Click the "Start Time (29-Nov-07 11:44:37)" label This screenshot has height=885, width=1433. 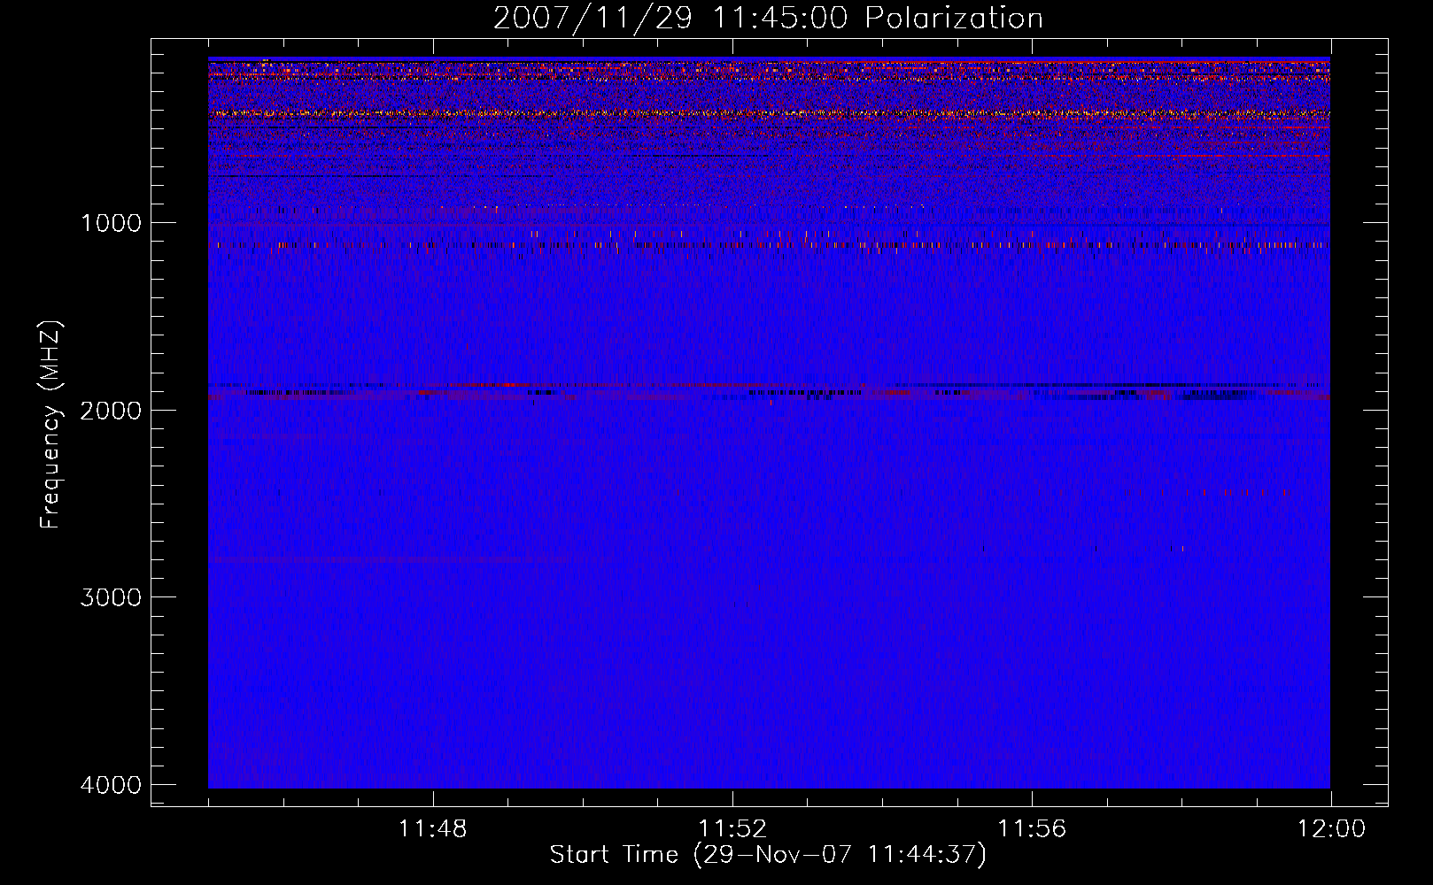(x=768, y=856)
